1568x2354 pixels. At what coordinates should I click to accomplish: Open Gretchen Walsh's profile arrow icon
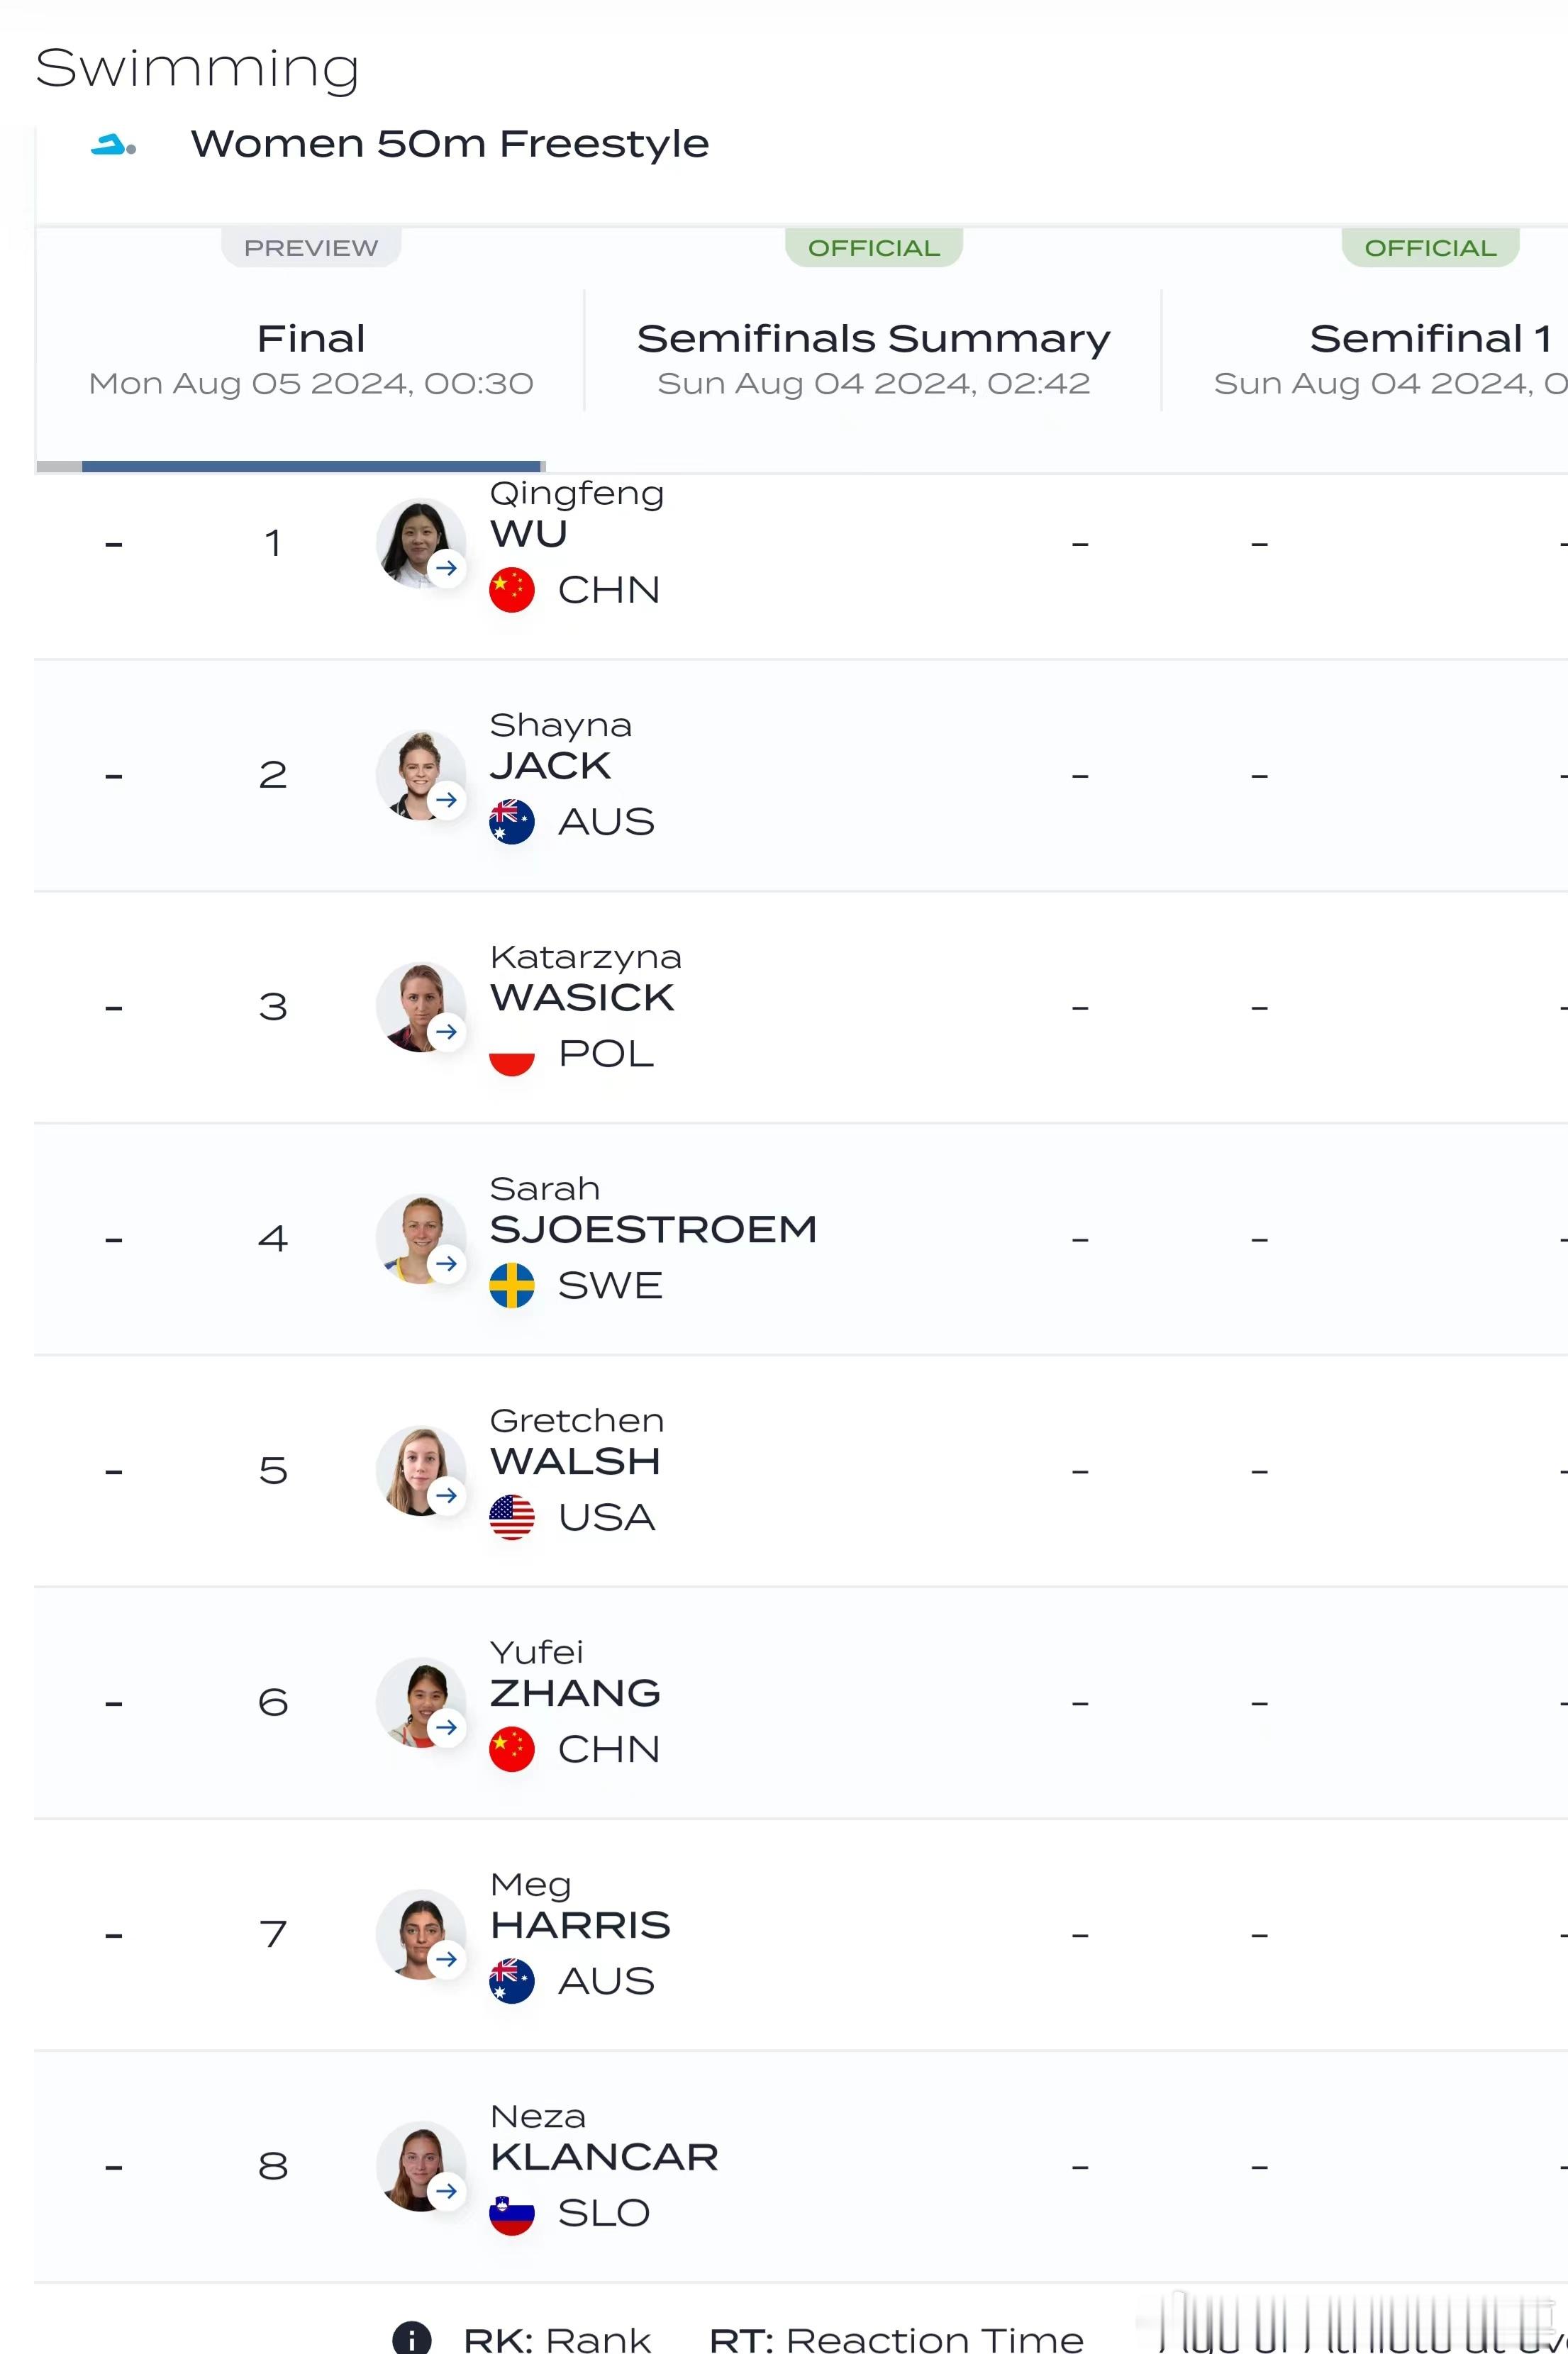[447, 1495]
